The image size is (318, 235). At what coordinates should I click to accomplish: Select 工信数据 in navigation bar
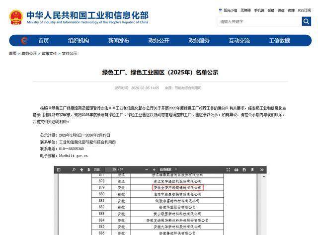point(279,41)
